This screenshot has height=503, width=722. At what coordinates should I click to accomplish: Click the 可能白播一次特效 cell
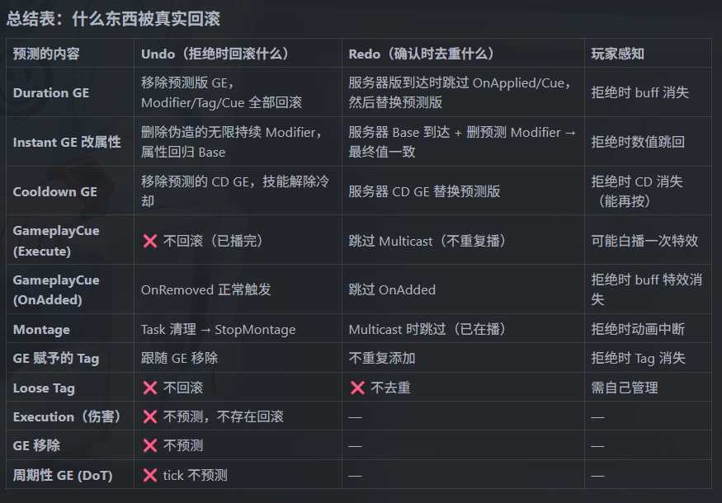pyautogui.click(x=644, y=241)
